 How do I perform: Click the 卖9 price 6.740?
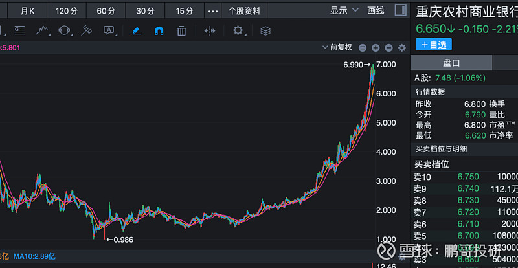[468, 188]
